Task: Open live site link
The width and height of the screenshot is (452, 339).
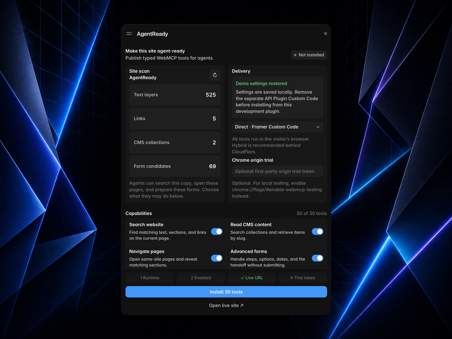Action: pos(226,305)
